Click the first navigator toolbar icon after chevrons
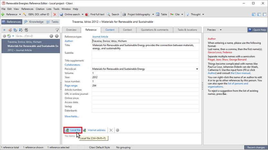Viewport: 268px width, 150px height. pyautogui.click(x=10, y=30)
